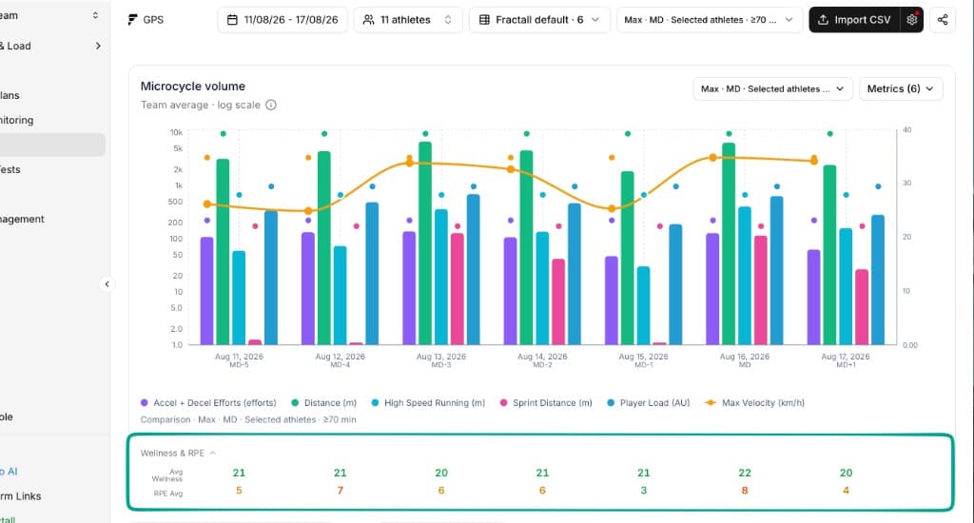Click the table grid icon beside Fractall default

(x=484, y=20)
